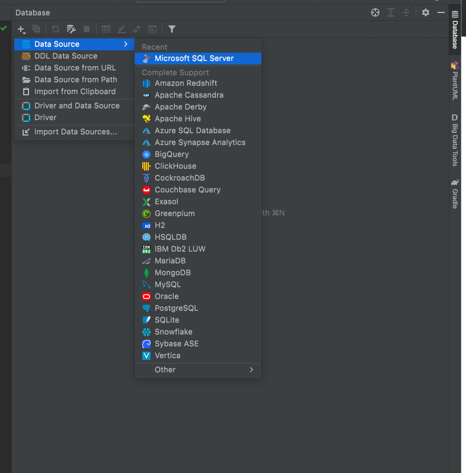Click the Refresh toolbar icon
The height and width of the screenshot is (473, 466).
pos(56,29)
